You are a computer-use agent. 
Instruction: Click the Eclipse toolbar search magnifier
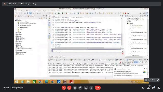coord(140,13)
